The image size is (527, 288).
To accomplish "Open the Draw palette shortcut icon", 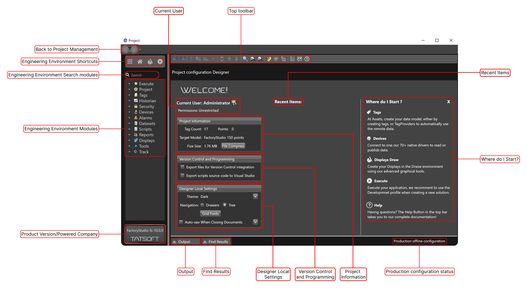I will point(150,61).
